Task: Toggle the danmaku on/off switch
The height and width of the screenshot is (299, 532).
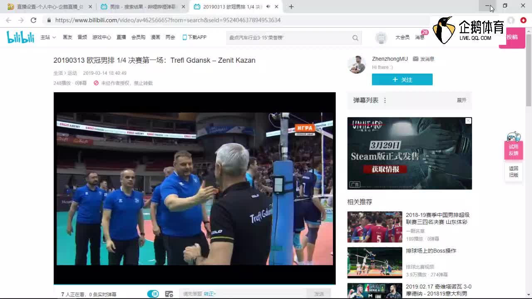Action: (153, 293)
